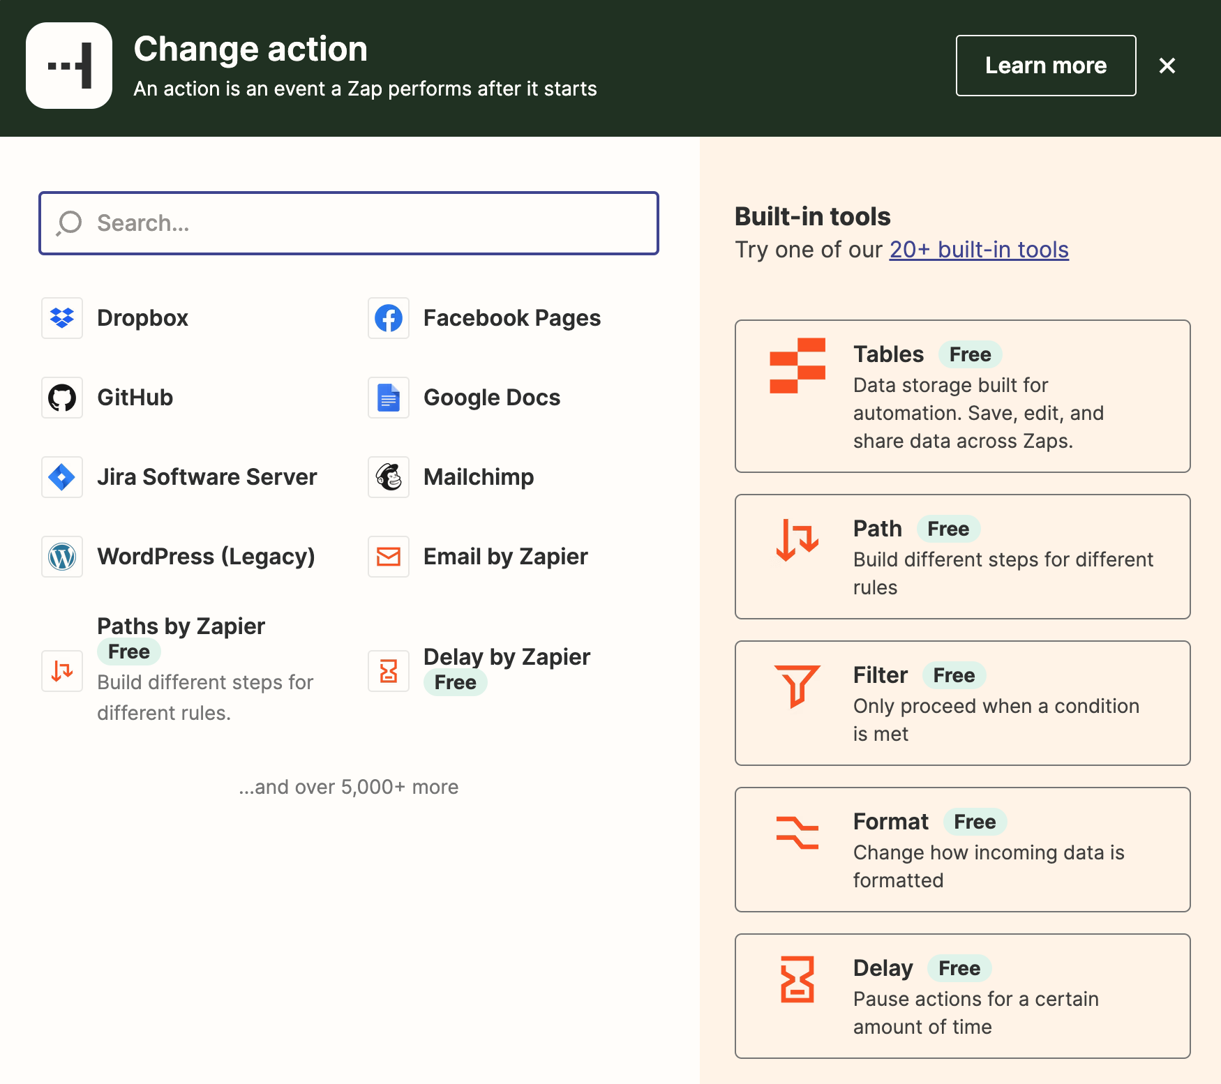Viewport: 1221px width, 1084px height.
Task: Close the Change action dialog
Action: (x=1167, y=66)
